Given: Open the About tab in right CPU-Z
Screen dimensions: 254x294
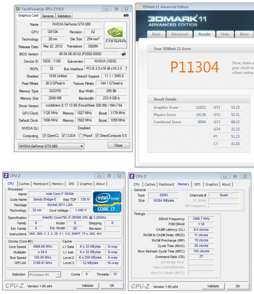Looking at the screenshot, I should click(x=226, y=184).
